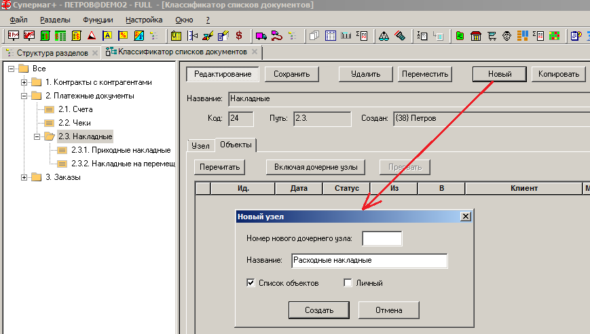
Task: Click Включая дочерние узлы button
Action: pos(316,167)
